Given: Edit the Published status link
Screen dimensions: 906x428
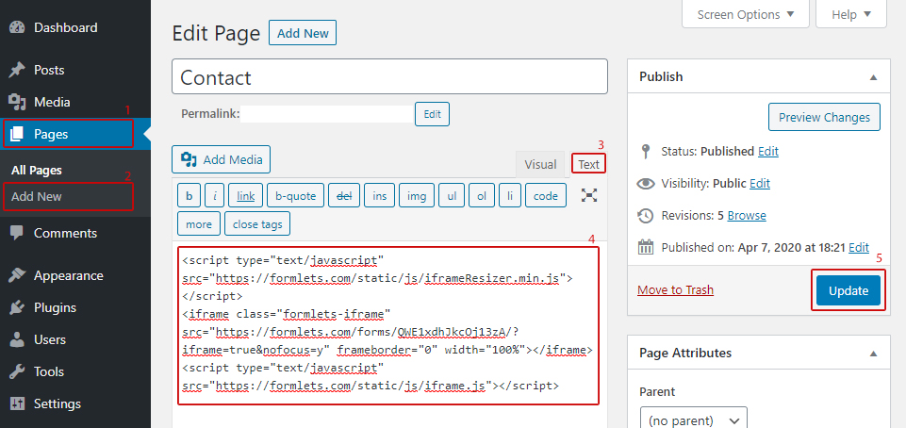Looking at the screenshot, I should 768,152.
